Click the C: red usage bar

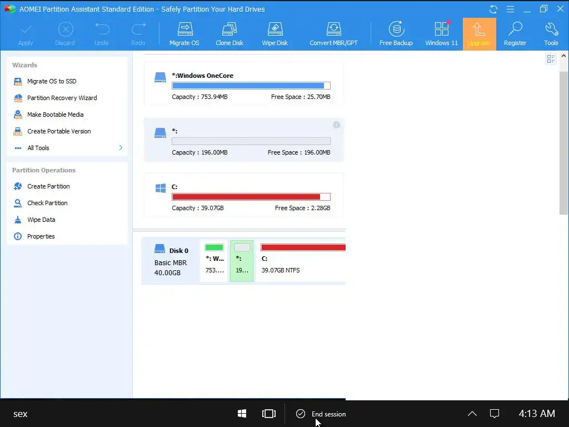[251, 197]
